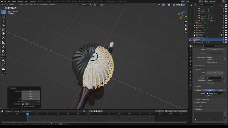Open the Segments menu
The image size is (228, 128).
[x=52, y=5]
